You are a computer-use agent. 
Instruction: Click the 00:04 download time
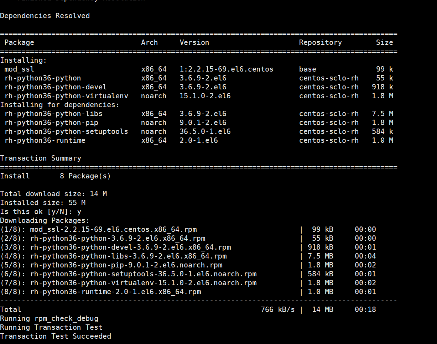(x=365, y=256)
